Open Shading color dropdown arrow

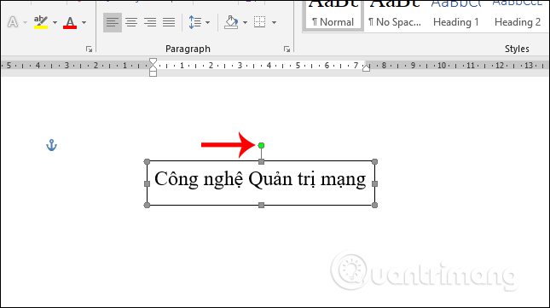[x=246, y=23]
